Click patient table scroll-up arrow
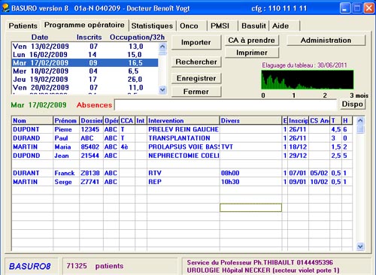This screenshot has width=376, height=275. coord(360,120)
